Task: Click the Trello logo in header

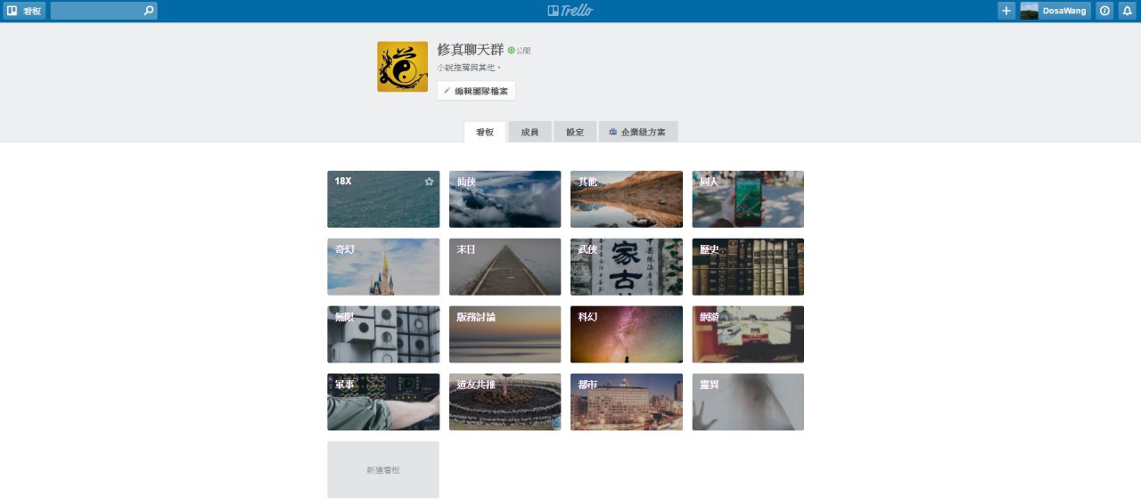Action: (570, 11)
